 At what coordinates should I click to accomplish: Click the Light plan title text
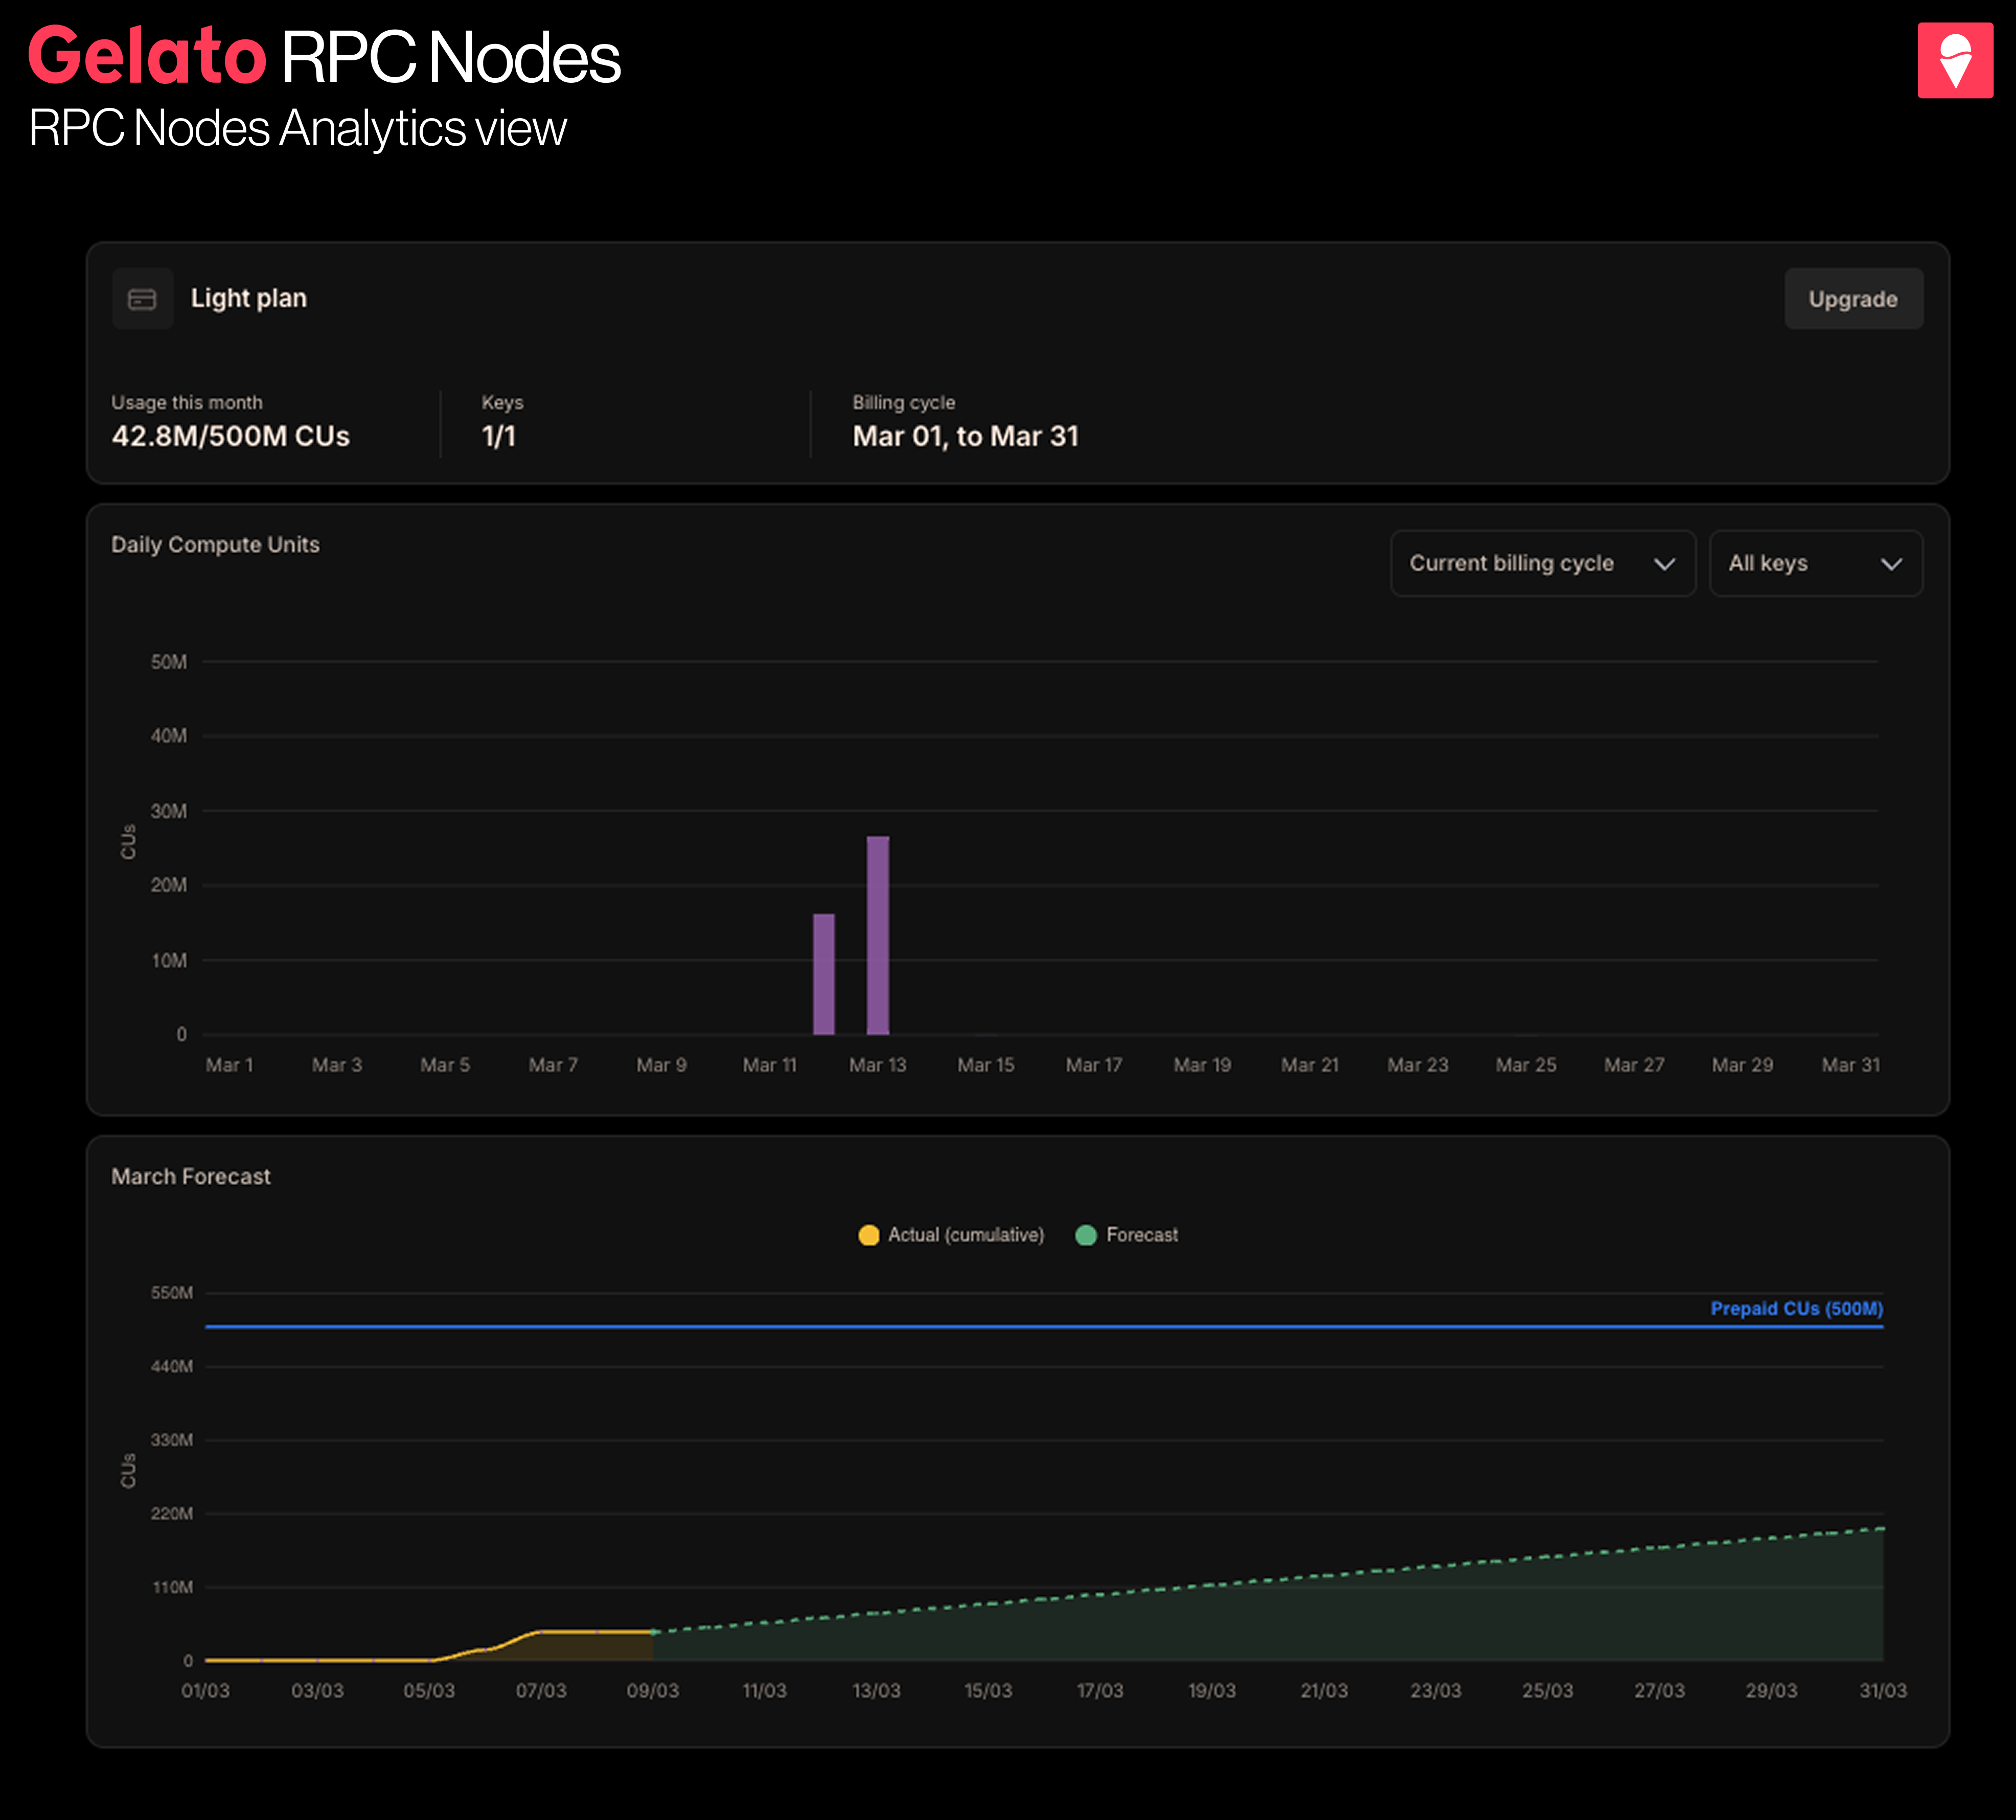click(x=249, y=299)
